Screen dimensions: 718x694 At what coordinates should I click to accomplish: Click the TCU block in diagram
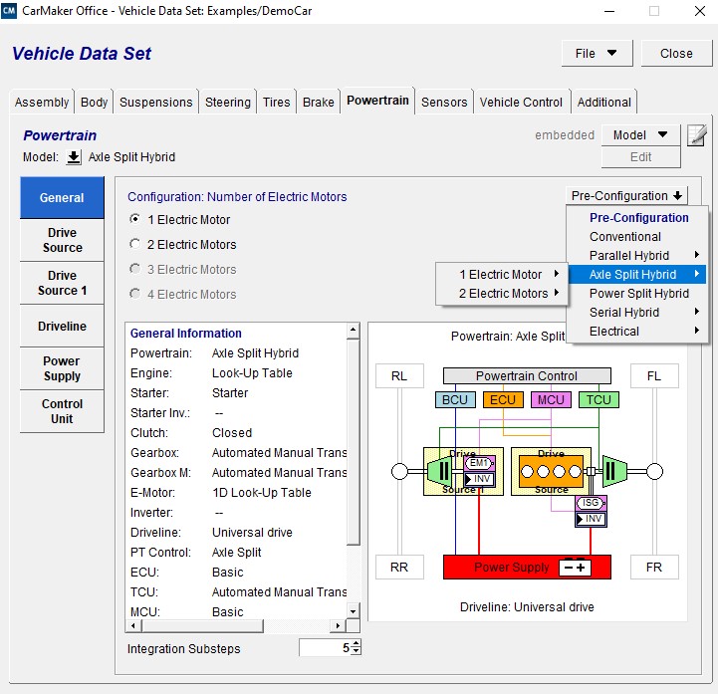[x=598, y=399]
